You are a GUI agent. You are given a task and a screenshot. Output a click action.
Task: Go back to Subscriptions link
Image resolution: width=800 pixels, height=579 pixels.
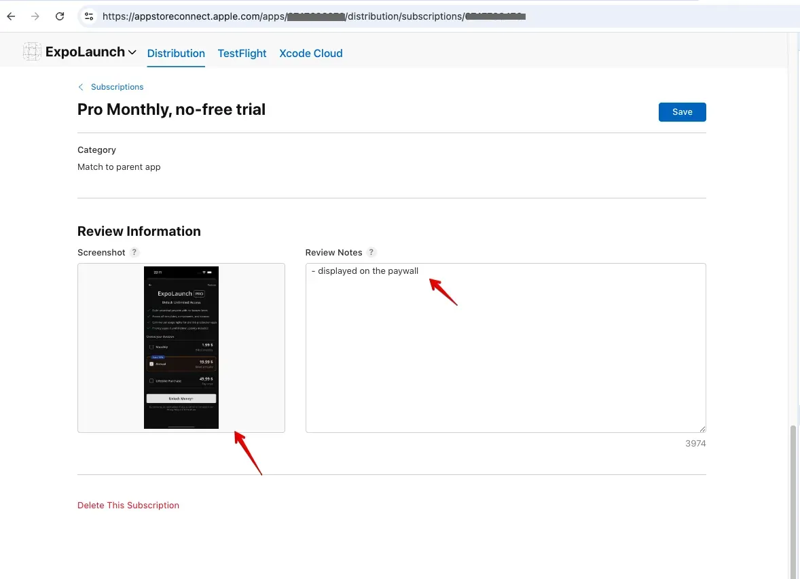pos(117,87)
